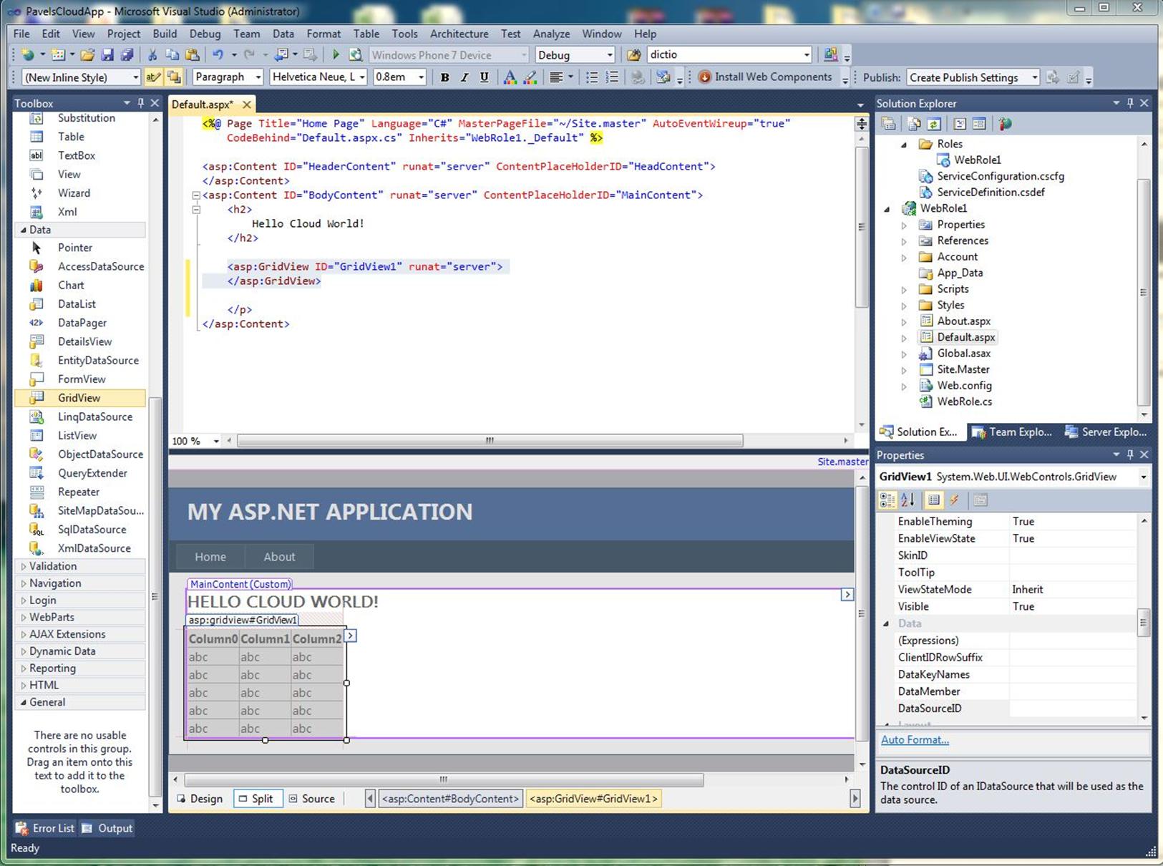The height and width of the screenshot is (866, 1163).
Task: Open the GridView smart tag arrow
Action: [350, 636]
